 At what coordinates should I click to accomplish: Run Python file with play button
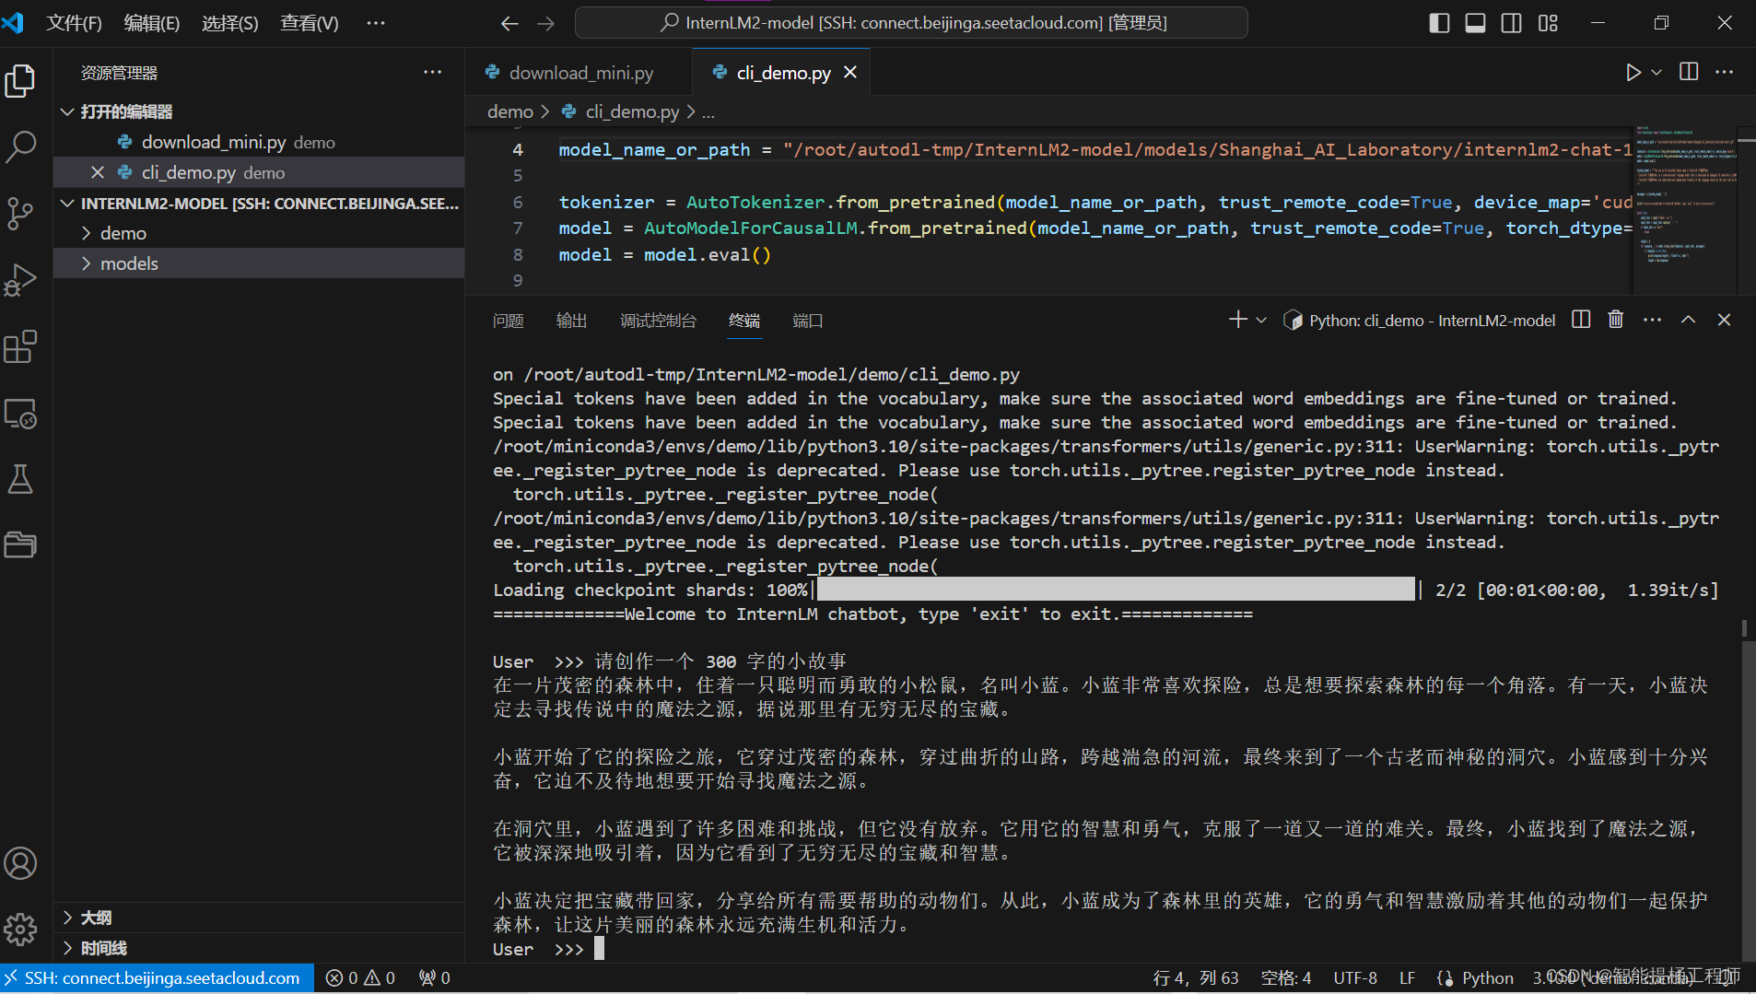coord(1633,72)
